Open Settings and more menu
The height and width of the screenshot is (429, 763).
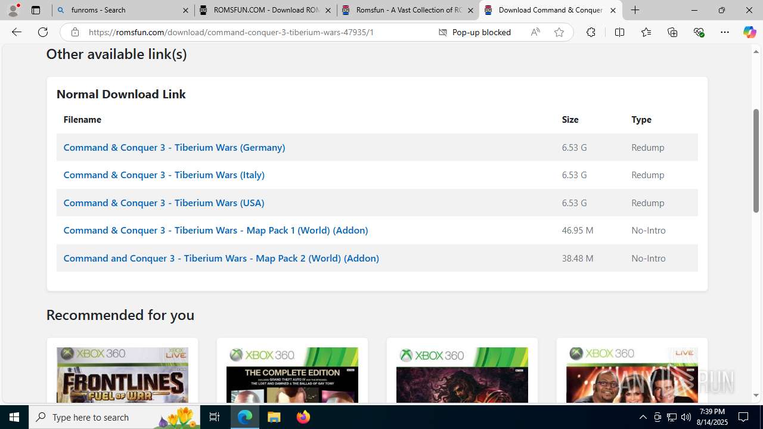click(x=725, y=32)
